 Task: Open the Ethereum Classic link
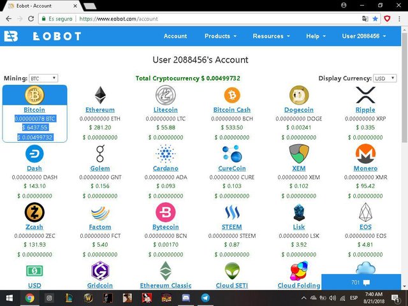(166, 286)
